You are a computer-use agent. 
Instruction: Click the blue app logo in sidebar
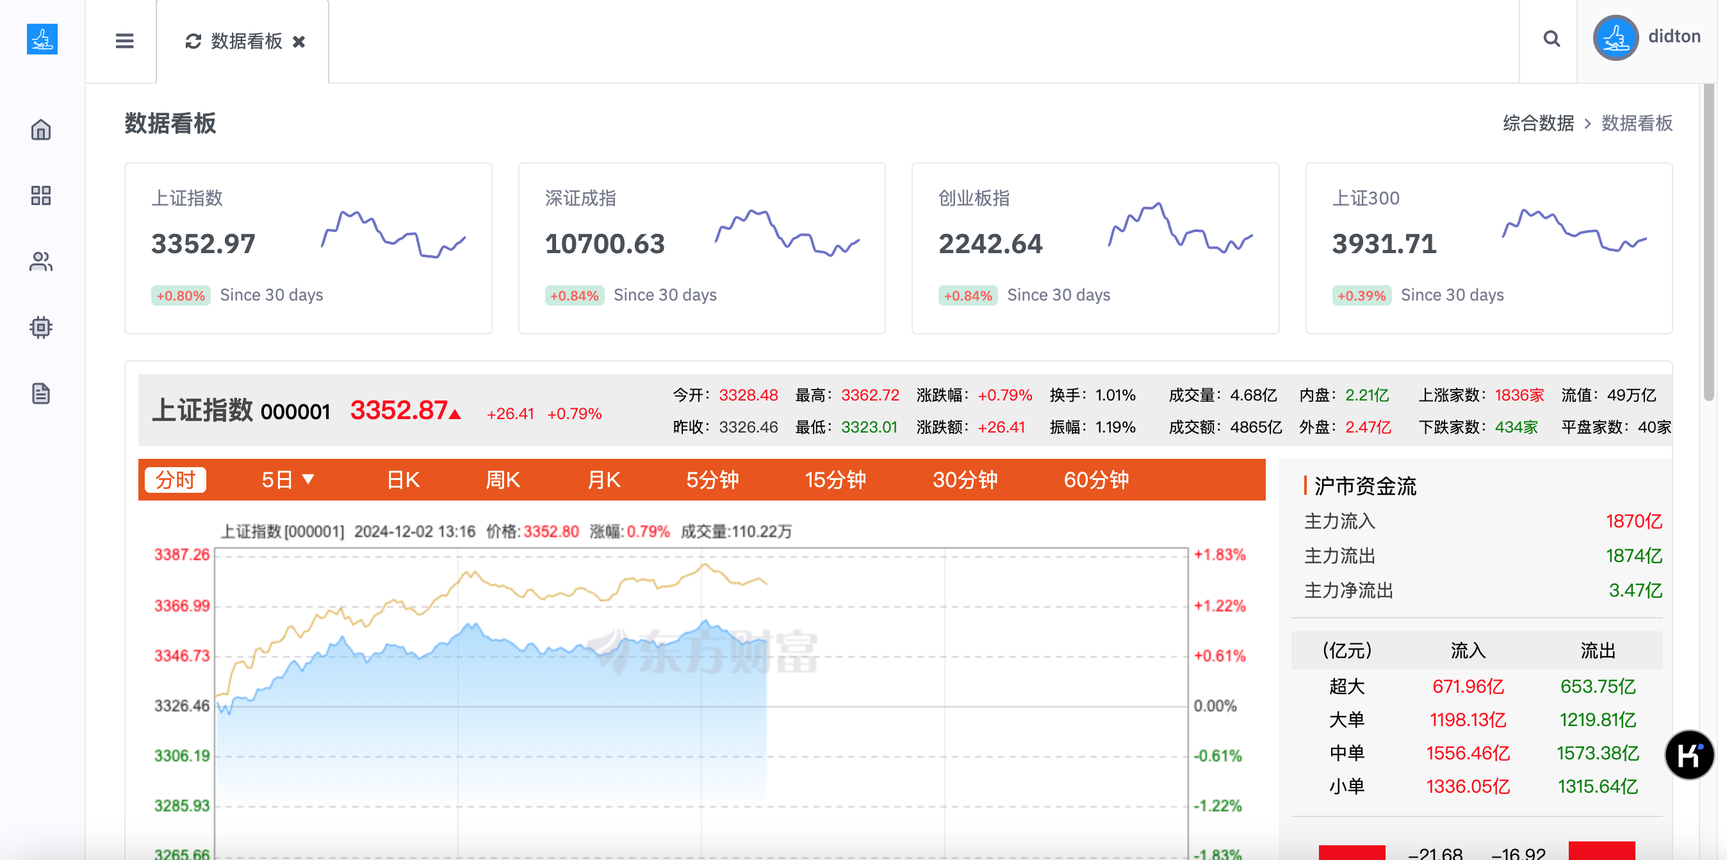coord(42,39)
